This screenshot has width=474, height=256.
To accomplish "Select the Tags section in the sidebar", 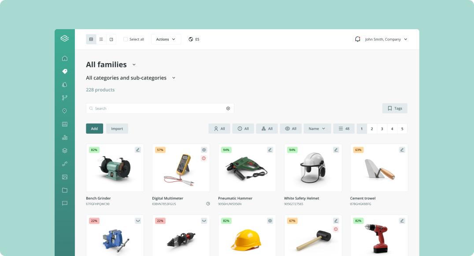I will (65, 71).
